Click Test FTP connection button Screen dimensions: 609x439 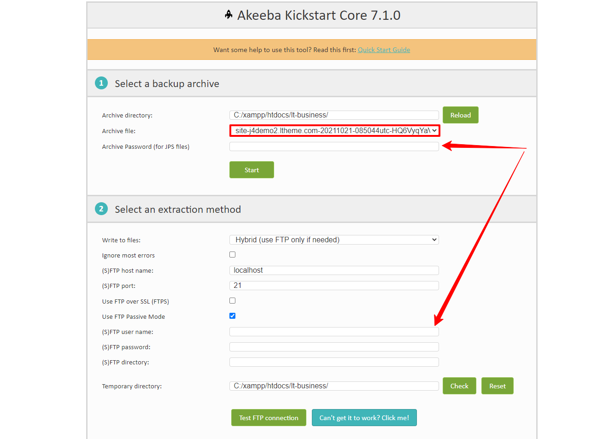(269, 418)
